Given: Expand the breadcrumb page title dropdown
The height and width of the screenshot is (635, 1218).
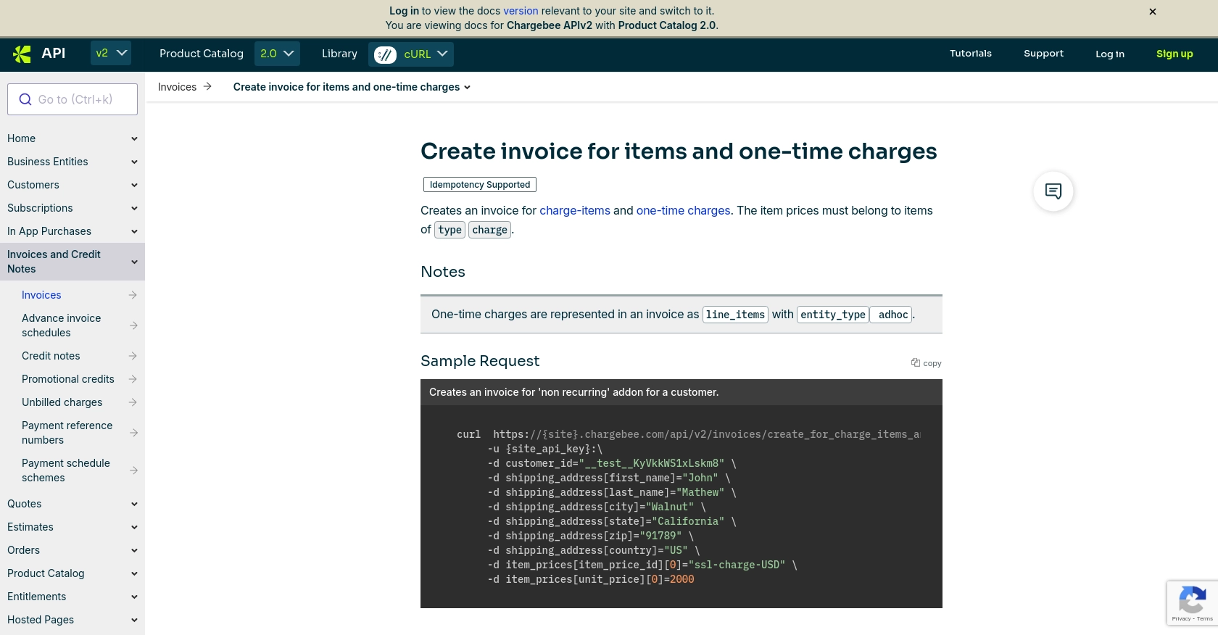Looking at the screenshot, I should pos(467,88).
